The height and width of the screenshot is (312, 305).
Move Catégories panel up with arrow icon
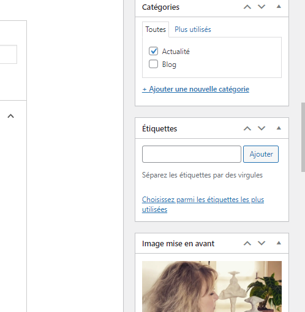coord(247,7)
